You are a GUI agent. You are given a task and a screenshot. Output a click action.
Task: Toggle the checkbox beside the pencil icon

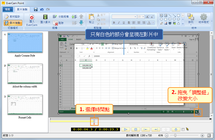pyautogui.click(x=183, y=129)
